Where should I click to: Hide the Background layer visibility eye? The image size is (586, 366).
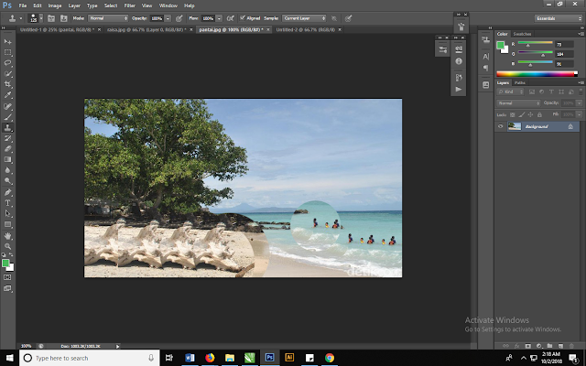point(501,126)
